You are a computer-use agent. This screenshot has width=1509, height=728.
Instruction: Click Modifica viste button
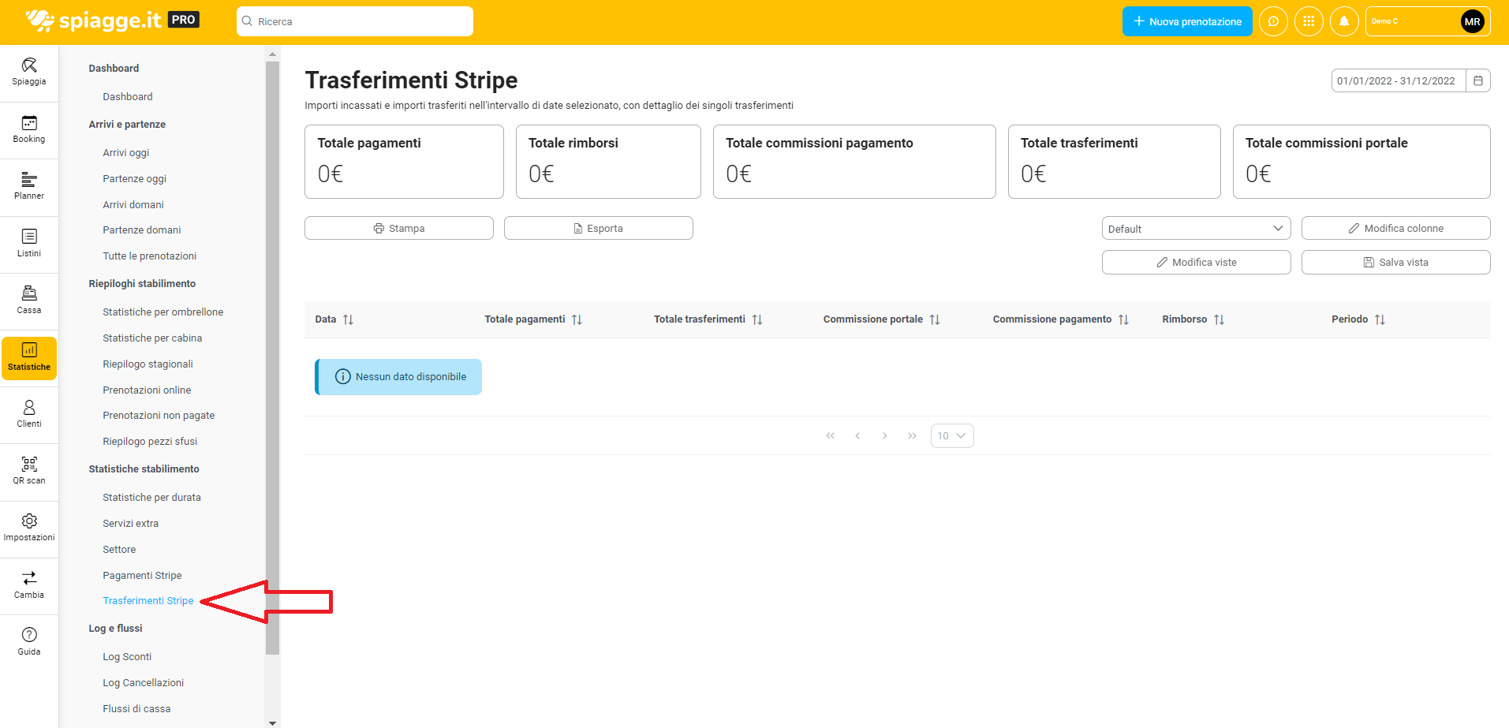point(1197,262)
